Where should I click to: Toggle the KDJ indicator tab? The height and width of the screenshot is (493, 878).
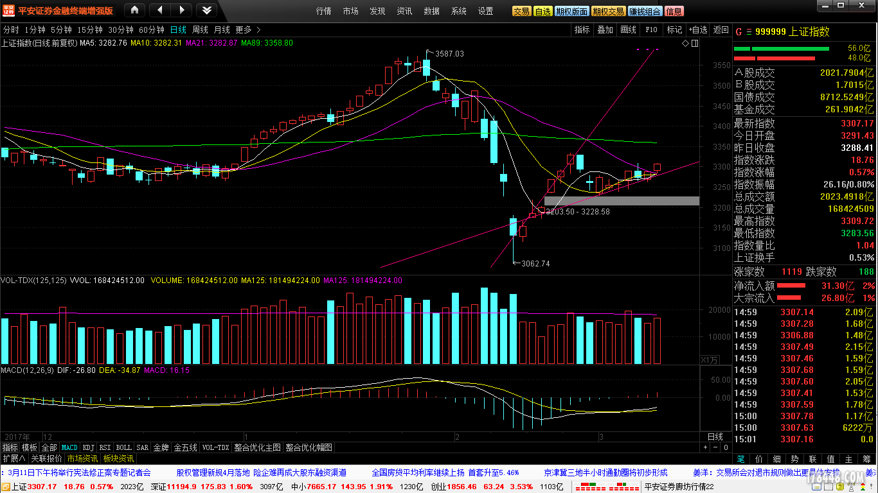click(89, 447)
